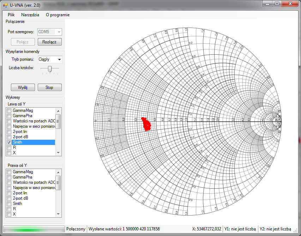Open the Narzędzia menu
Screen dimensions: 301x236
pyautogui.click(x=30, y=15)
